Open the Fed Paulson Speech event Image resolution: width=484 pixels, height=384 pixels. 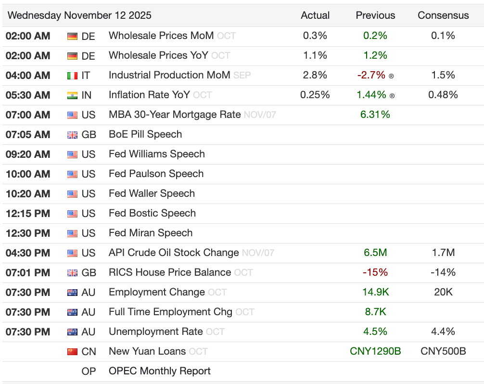(x=156, y=174)
